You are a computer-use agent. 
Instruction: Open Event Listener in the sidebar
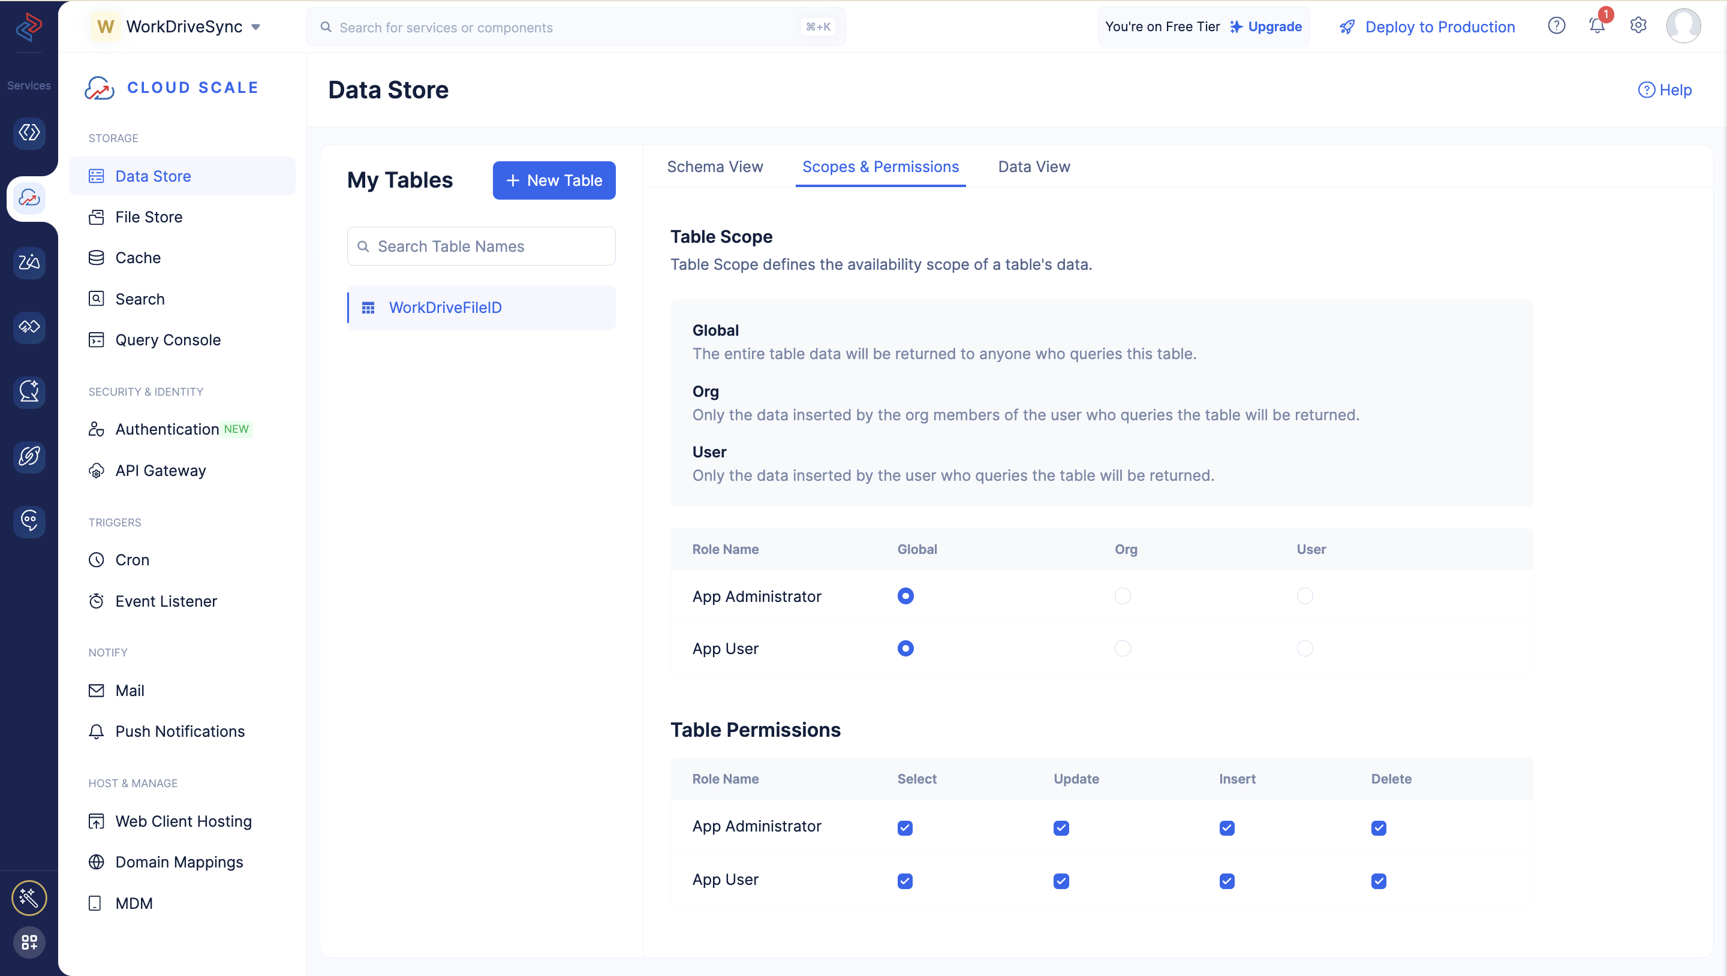182,601
